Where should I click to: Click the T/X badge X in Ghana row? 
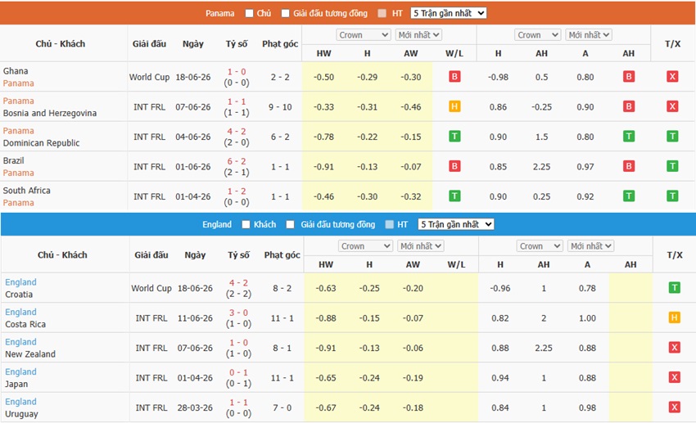(x=672, y=77)
